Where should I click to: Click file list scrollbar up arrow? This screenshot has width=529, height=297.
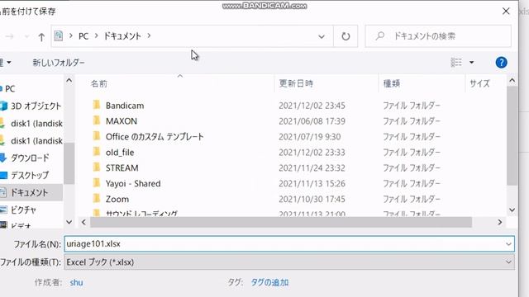coord(512,81)
